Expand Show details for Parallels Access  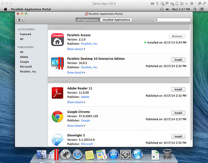[x=76, y=49]
